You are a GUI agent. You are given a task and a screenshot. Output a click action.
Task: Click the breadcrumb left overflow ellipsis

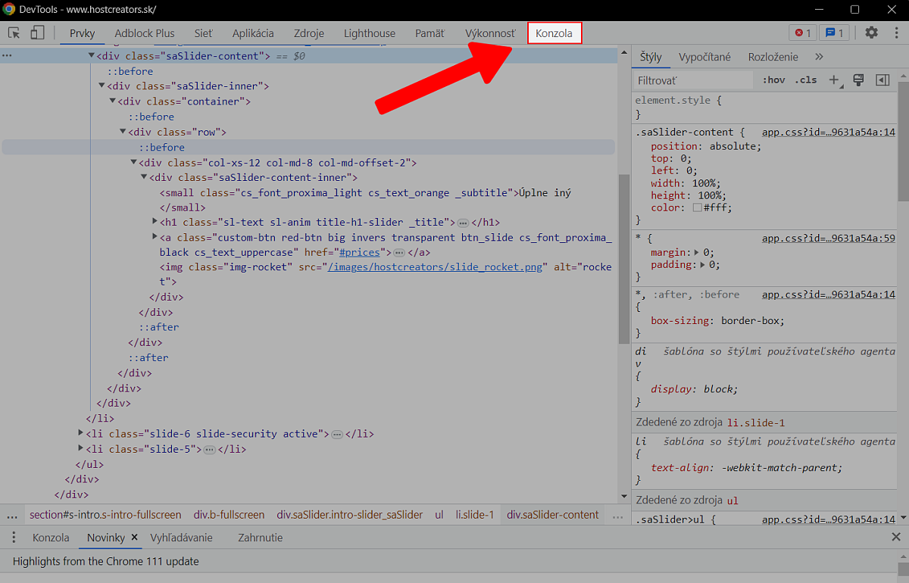[x=12, y=516]
